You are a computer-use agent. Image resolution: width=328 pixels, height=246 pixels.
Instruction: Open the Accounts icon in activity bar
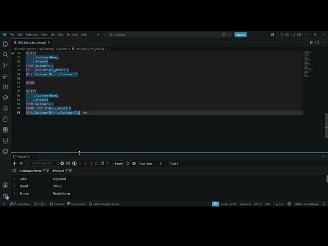click(x=5, y=185)
